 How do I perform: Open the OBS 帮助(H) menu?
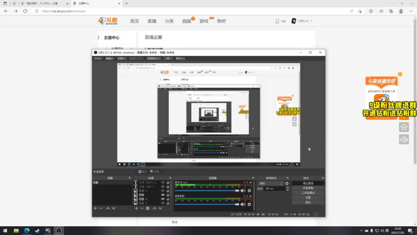(180, 58)
